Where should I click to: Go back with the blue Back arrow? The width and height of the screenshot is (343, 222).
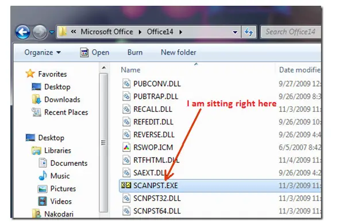click(x=23, y=32)
